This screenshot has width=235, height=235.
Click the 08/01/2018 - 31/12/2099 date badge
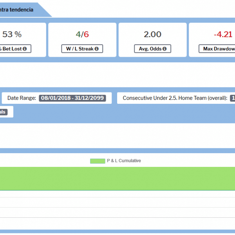pos(73,98)
